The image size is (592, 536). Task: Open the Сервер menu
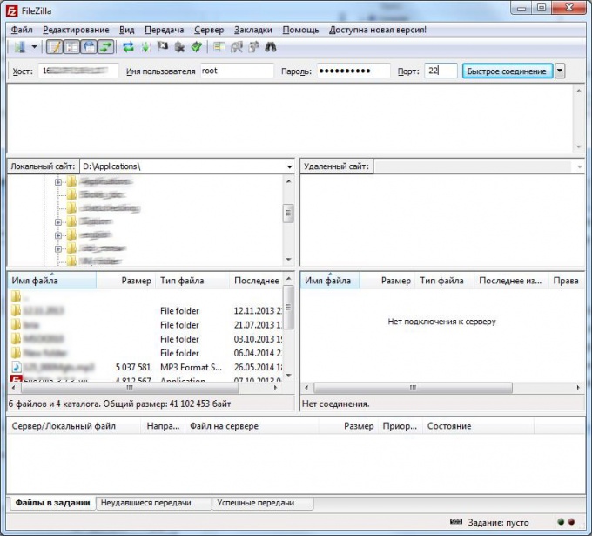pyautogui.click(x=208, y=30)
